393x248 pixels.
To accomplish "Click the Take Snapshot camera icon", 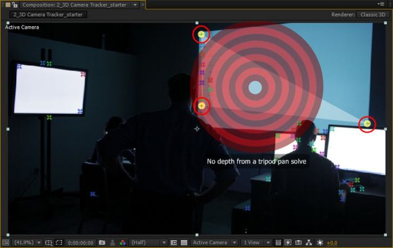I will tap(102, 243).
